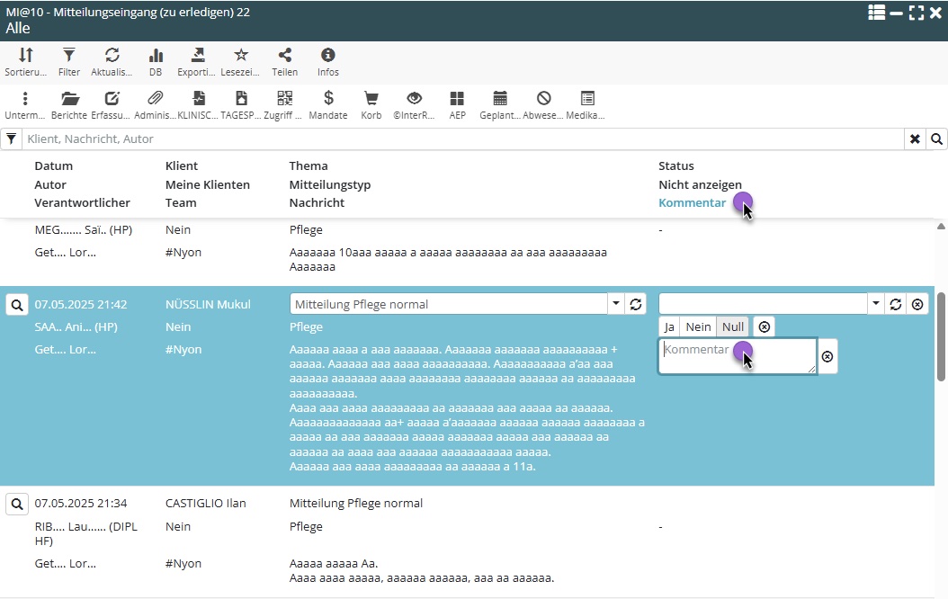Screen dimensions: 948x599
Task: Select 'Null' for Nicht anzeigen
Action: pyautogui.click(x=733, y=327)
